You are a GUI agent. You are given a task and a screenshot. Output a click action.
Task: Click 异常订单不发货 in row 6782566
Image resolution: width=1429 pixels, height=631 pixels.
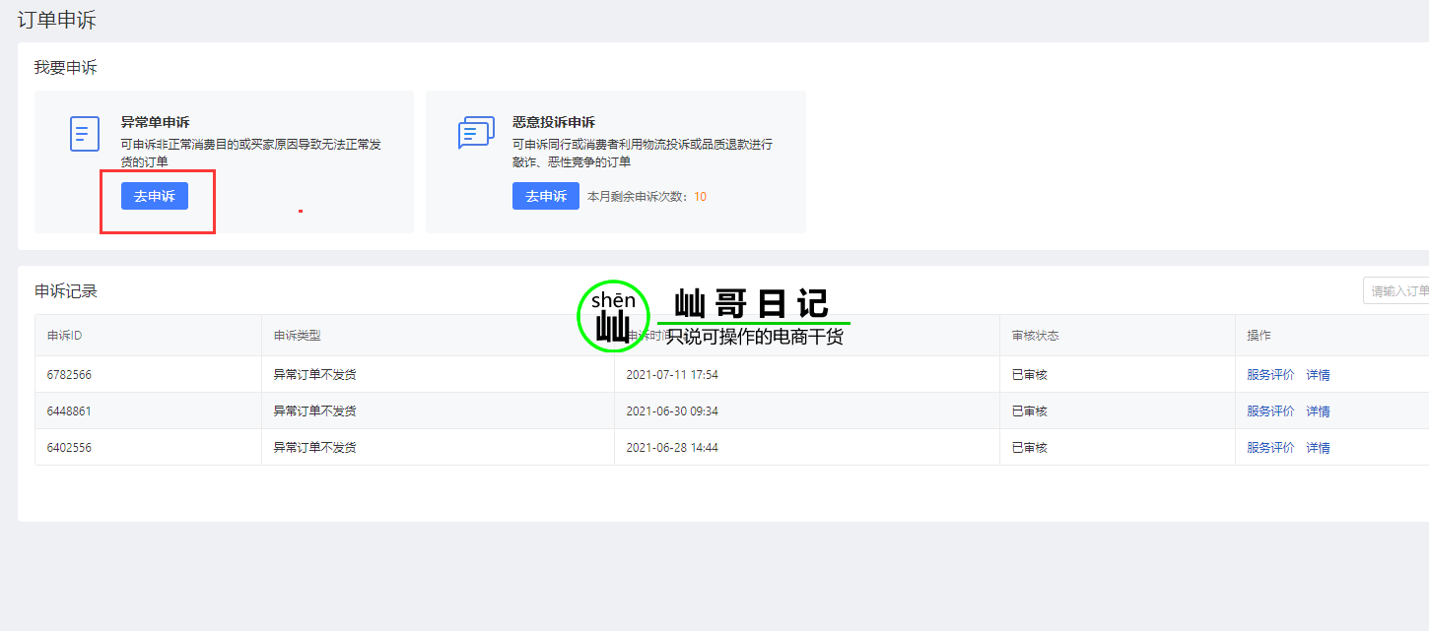coord(314,375)
